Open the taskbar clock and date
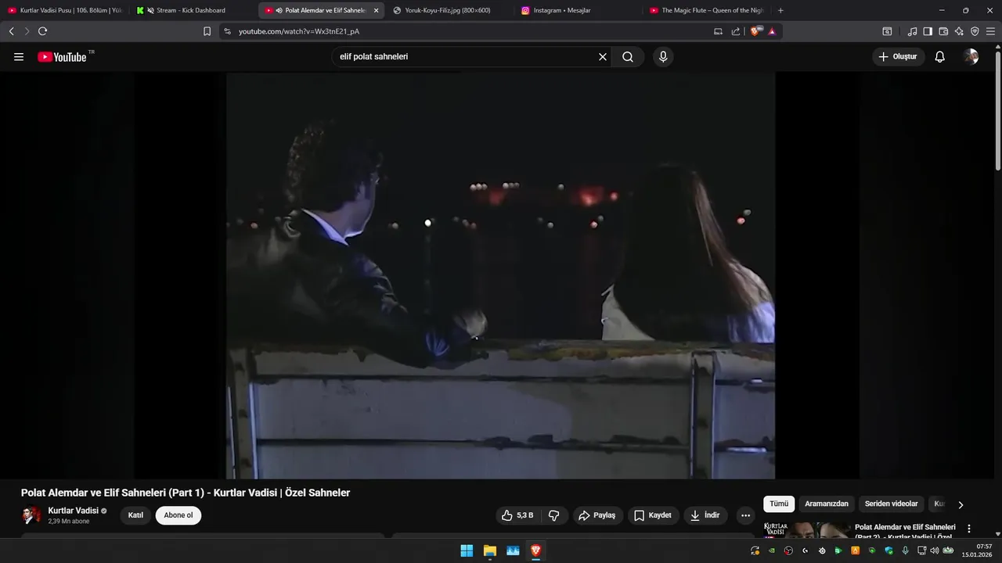The width and height of the screenshot is (1002, 563). pyautogui.click(x=979, y=550)
